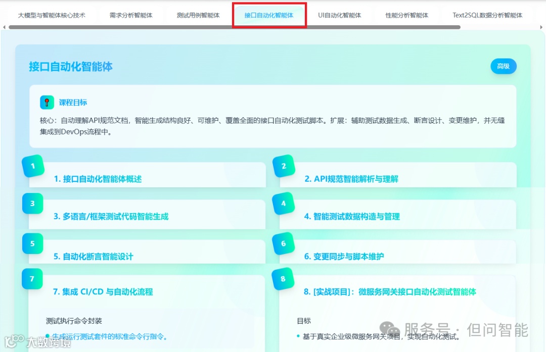Image resolution: width=546 pixels, height=352 pixels.
Task: Click the number 2 badge on API规范智能解析与理解
Action: click(284, 166)
